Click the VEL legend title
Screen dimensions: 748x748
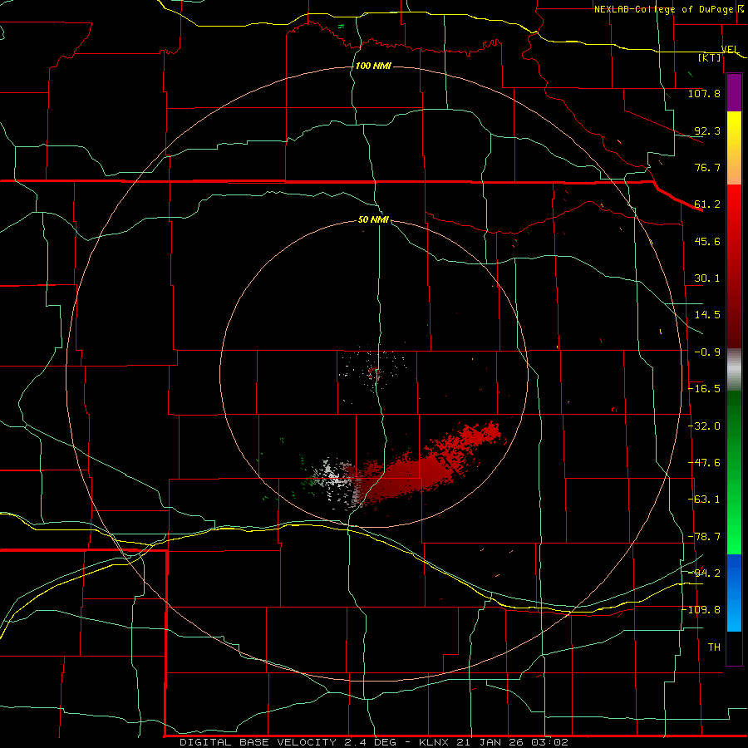tap(730, 49)
